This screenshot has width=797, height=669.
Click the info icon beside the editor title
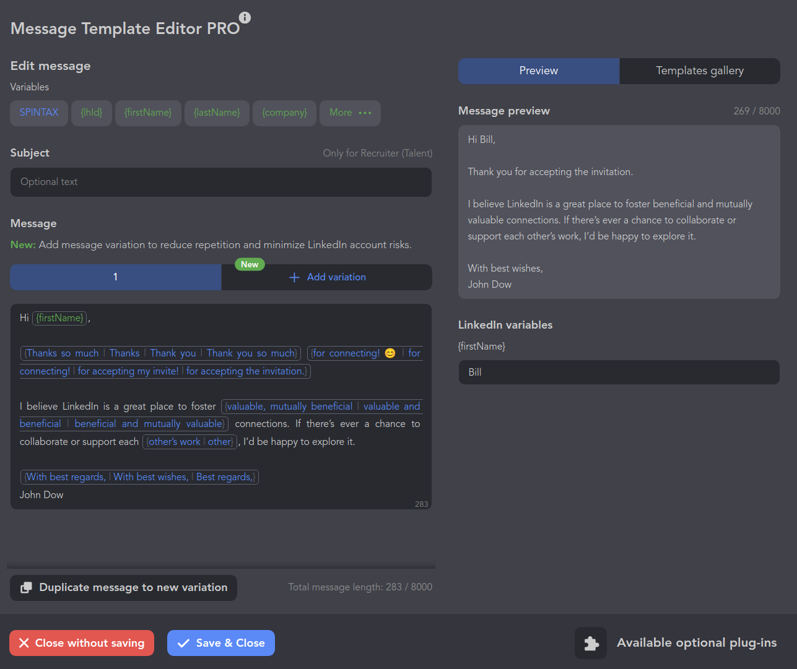(245, 17)
